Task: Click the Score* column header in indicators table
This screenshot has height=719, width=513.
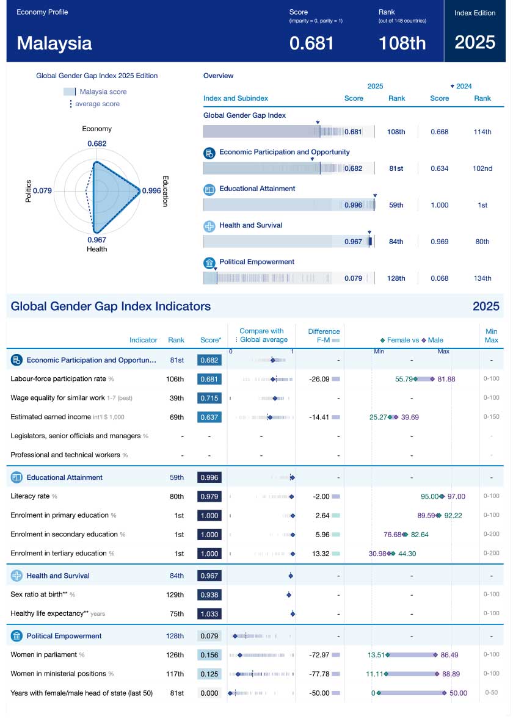Action: tap(211, 340)
